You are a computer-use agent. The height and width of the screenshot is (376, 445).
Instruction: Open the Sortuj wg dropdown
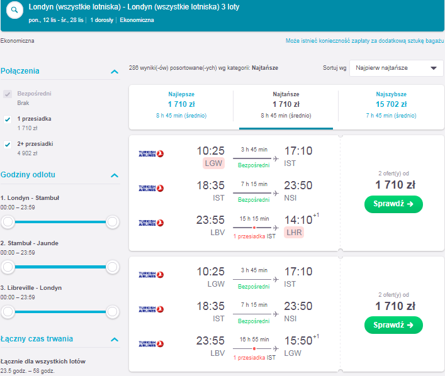click(396, 68)
